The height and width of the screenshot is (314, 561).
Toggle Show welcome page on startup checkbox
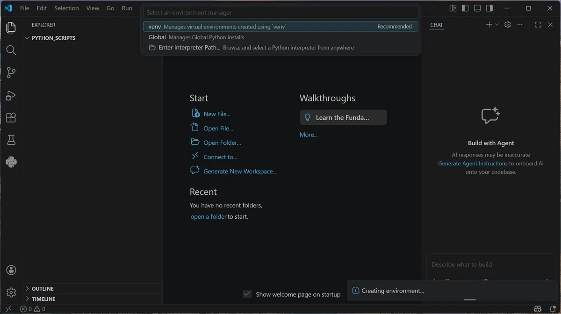pyautogui.click(x=247, y=294)
